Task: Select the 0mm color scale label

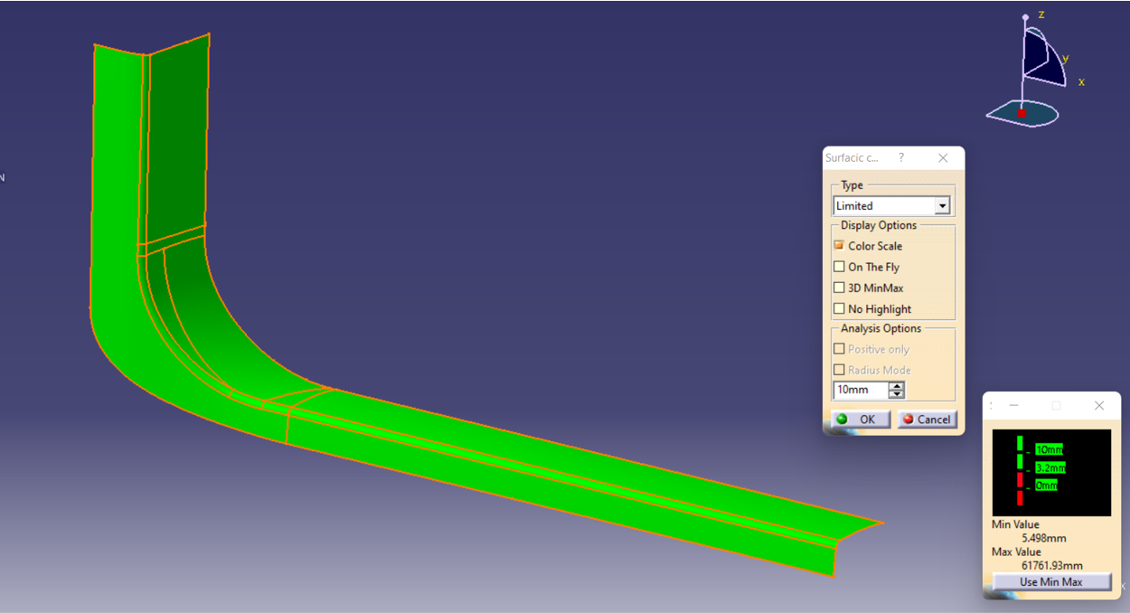Action: click(1046, 486)
